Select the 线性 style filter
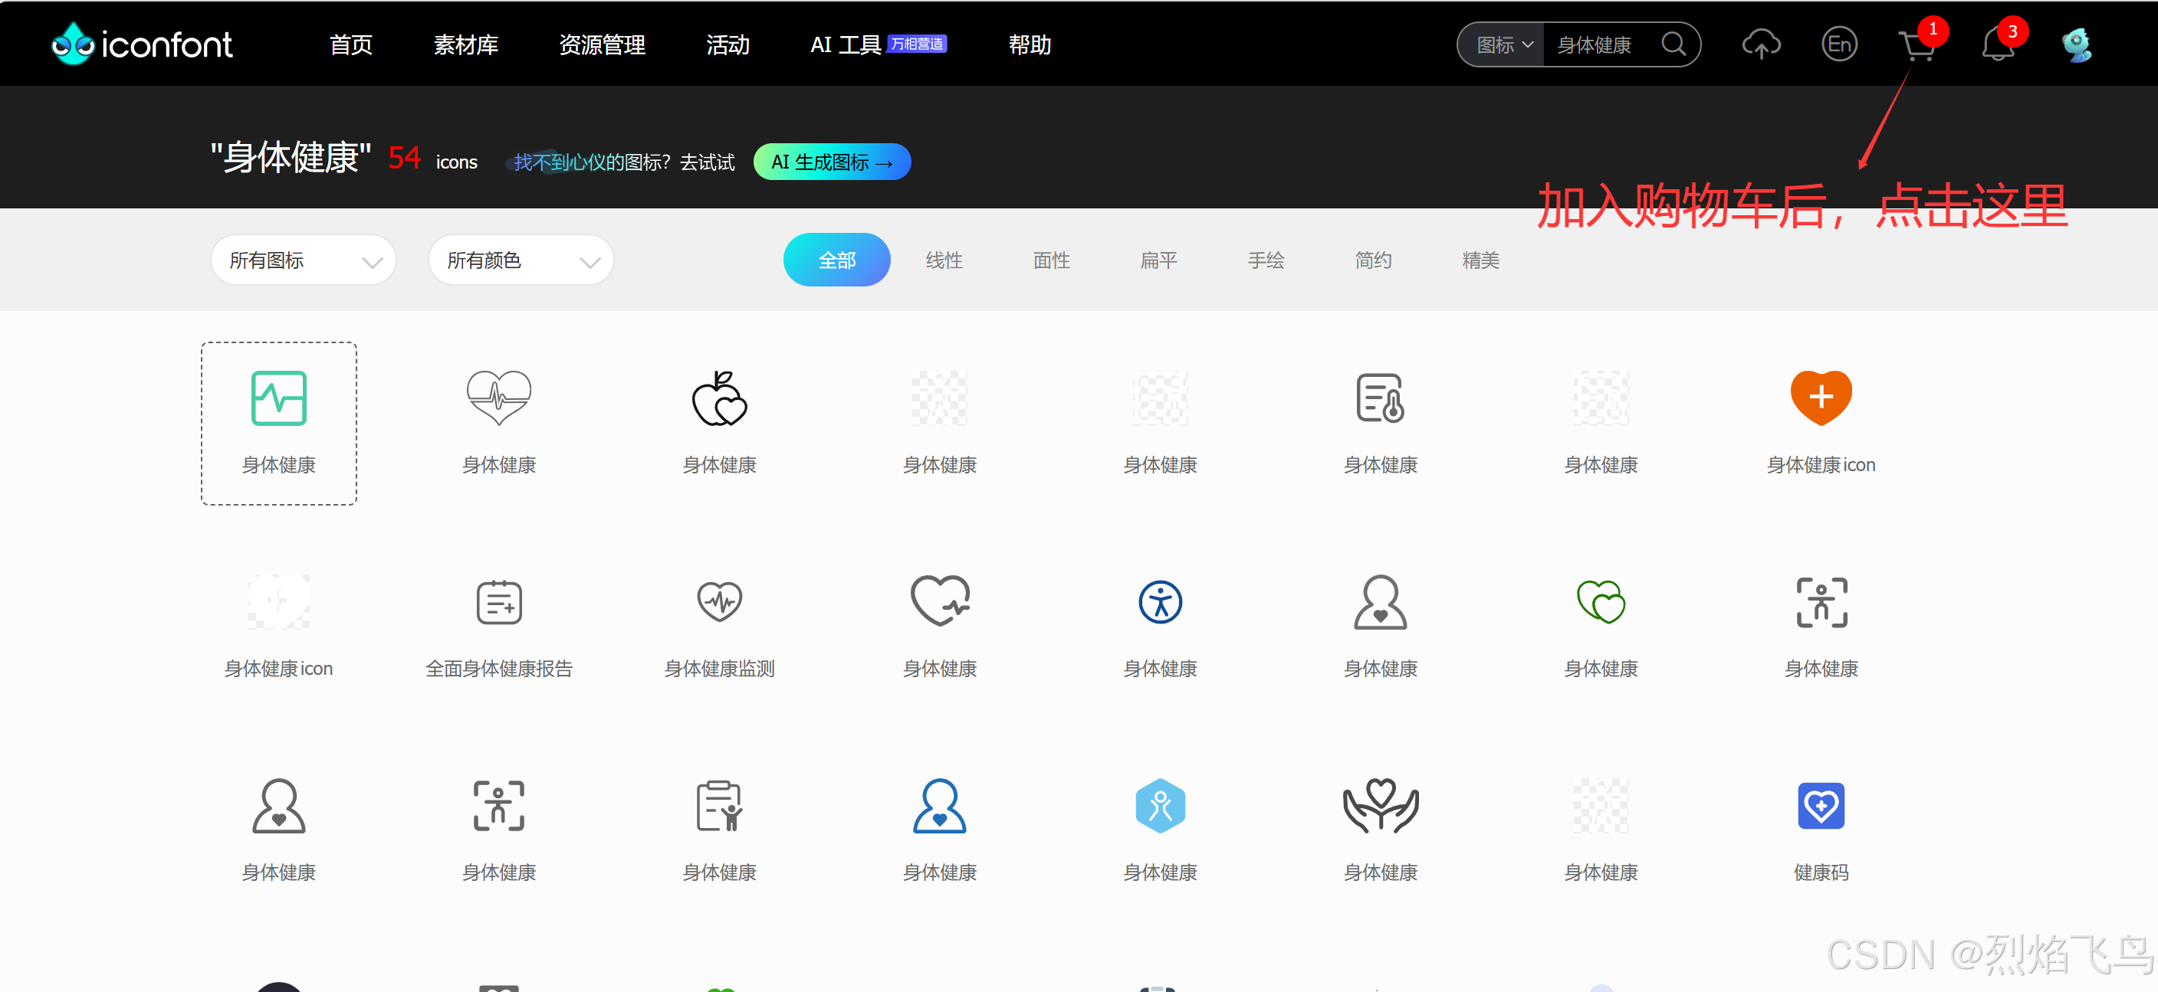This screenshot has height=992, width=2158. (x=943, y=260)
